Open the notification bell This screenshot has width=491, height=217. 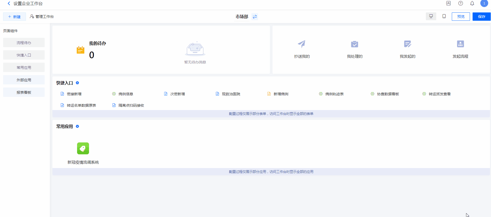(472, 3)
